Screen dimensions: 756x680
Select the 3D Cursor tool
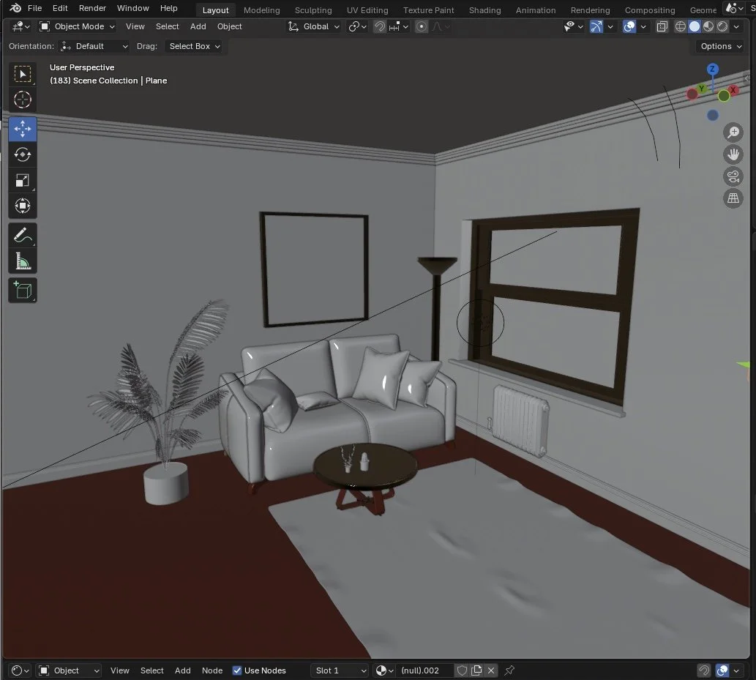point(23,100)
